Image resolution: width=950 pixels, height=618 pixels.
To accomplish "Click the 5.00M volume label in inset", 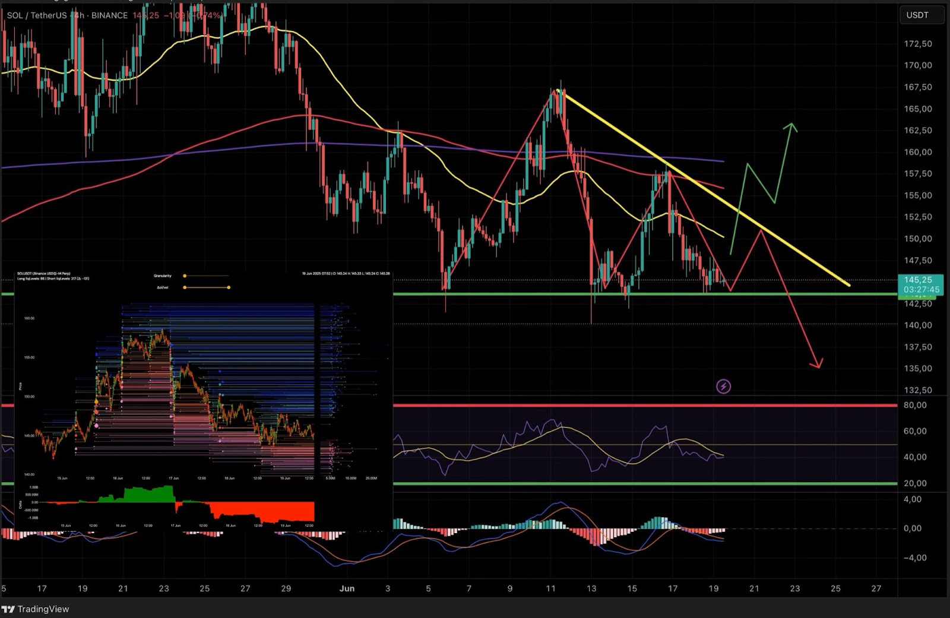I will [x=331, y=478].
